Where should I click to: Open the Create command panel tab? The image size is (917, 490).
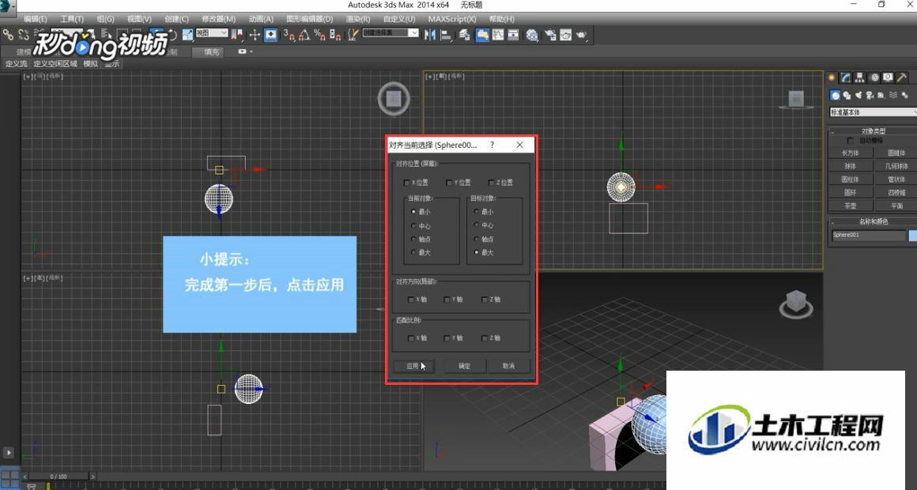pyautogui.click(x=832, y=77)
